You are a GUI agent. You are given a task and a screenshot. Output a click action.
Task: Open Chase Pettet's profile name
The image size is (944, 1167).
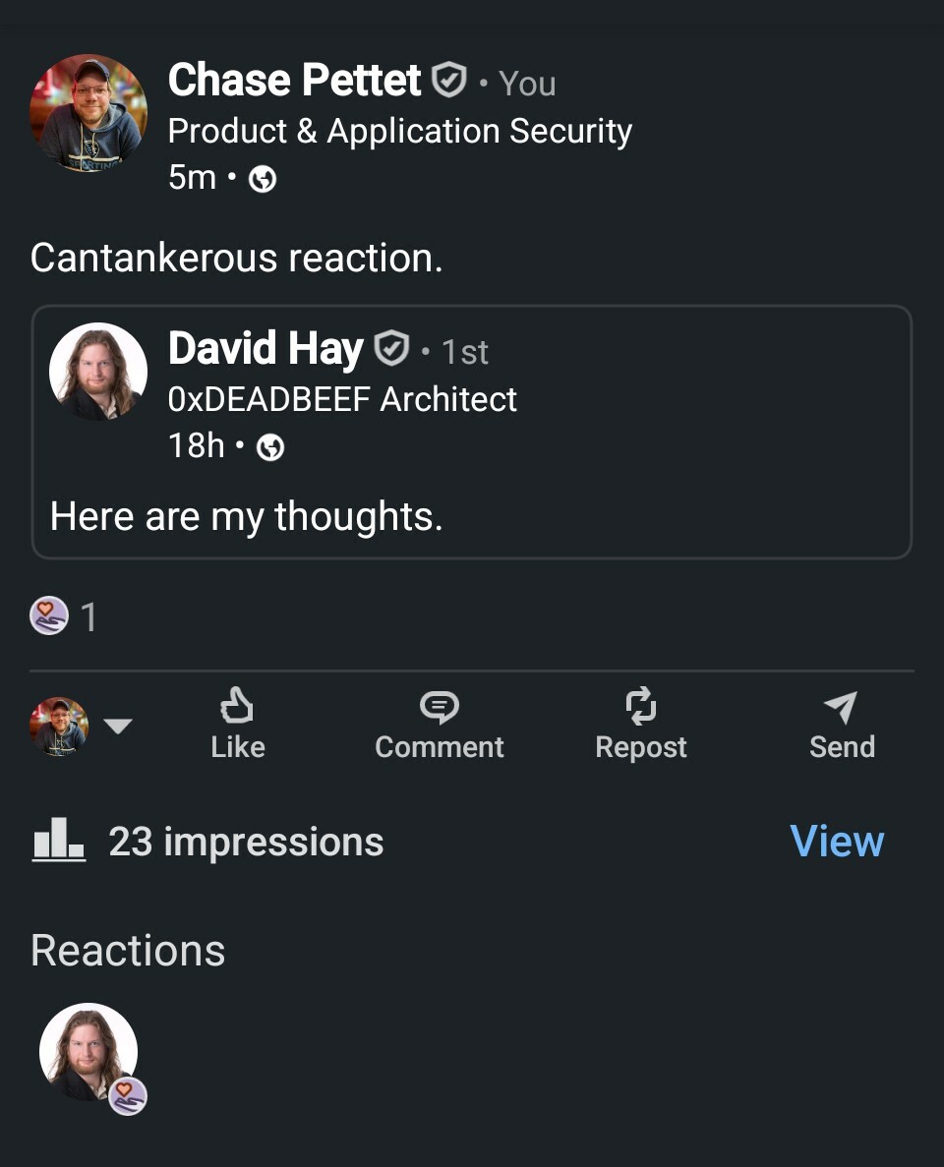coord(294,81)
